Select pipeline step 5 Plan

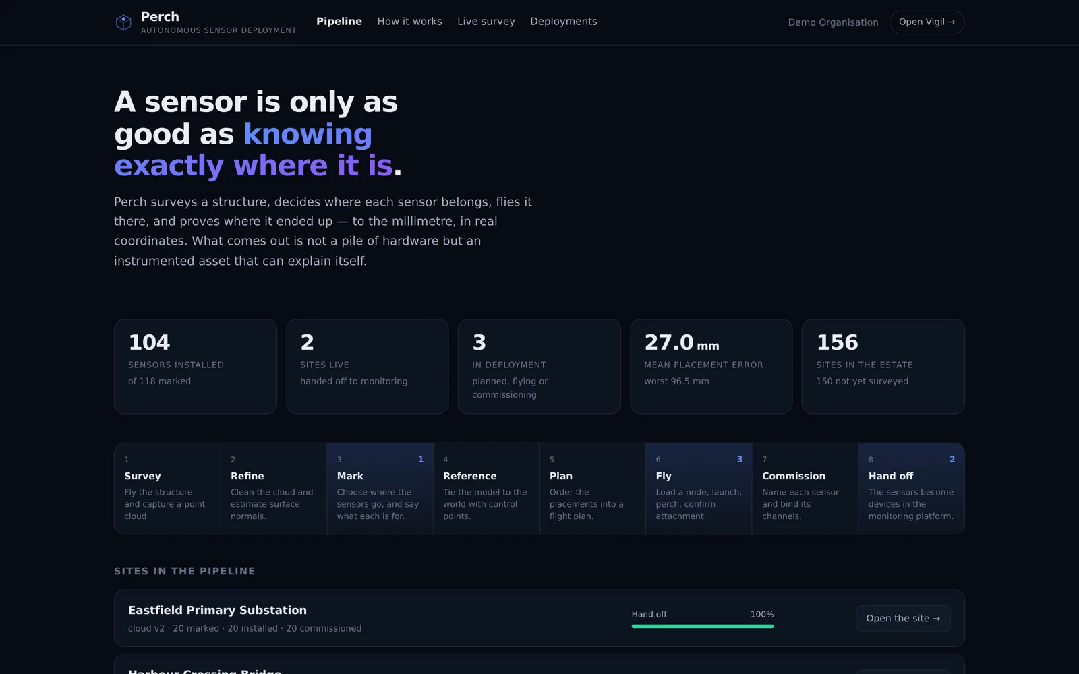[593, 489]
